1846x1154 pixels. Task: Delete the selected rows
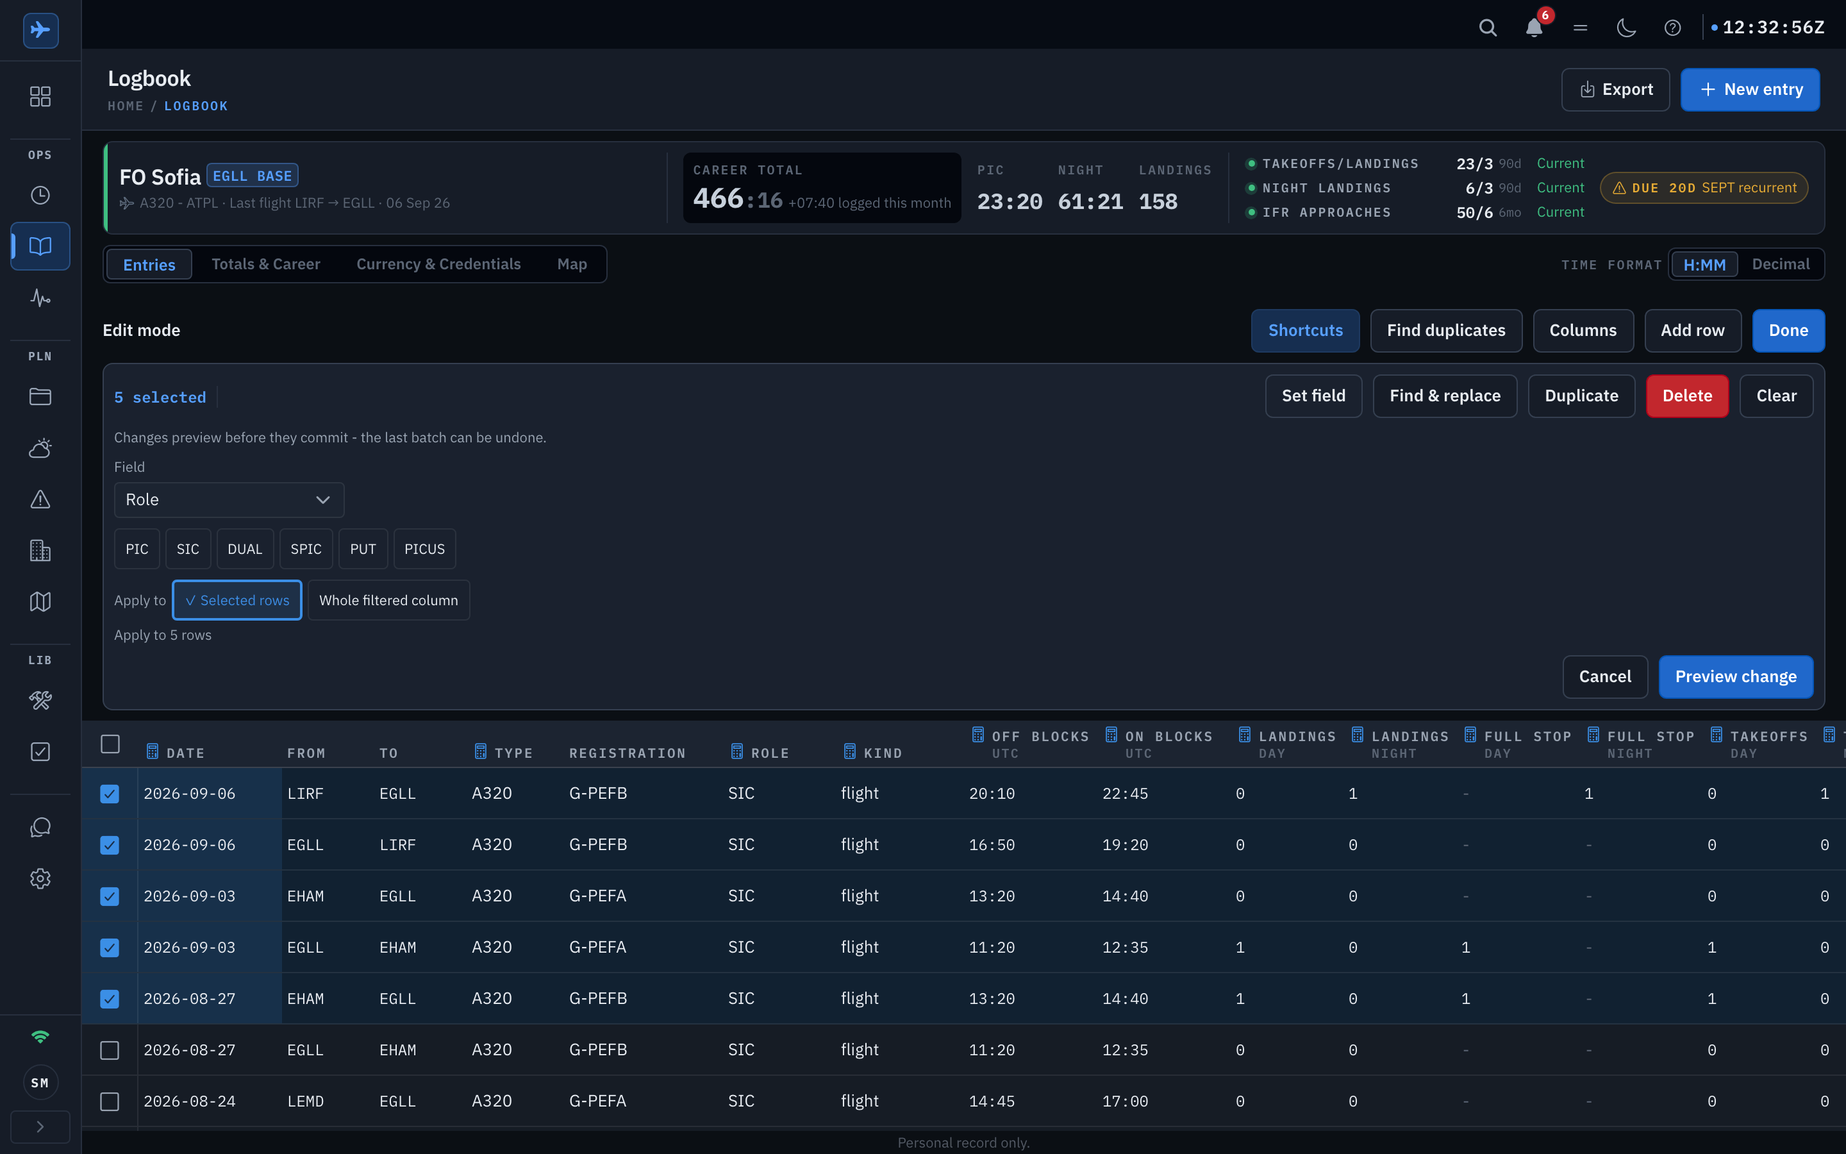point(1686,396)
